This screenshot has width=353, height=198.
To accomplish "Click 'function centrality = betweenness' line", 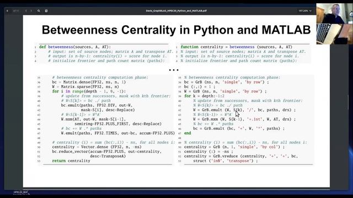I will click(x=237, y=47).
